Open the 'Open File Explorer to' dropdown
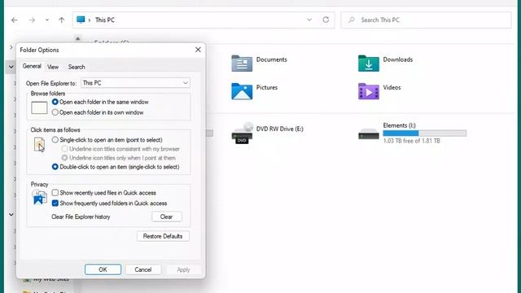The width and height of the screenshot is (521, 293). click(135, 83)
